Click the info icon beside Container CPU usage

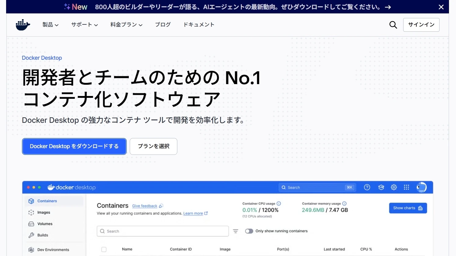pos(279,204)
